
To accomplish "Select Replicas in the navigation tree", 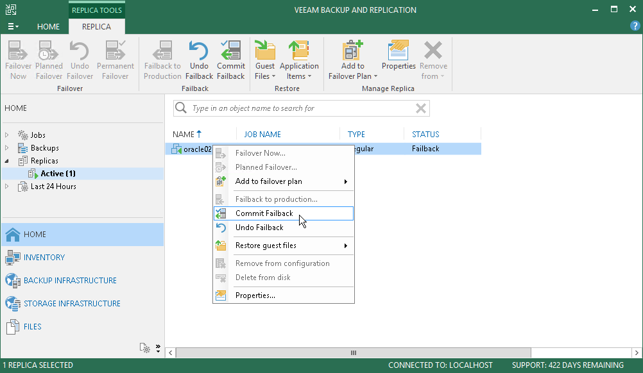I will point(44,161).
